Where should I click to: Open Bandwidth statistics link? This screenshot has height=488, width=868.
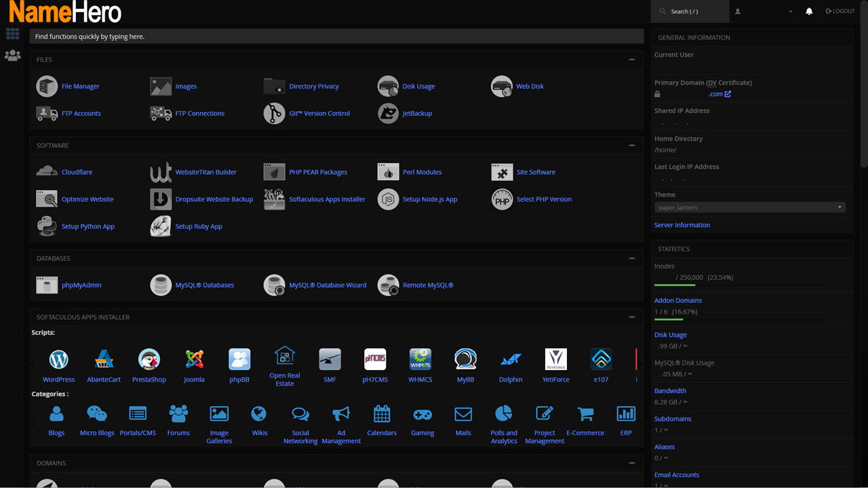(x=670, y=390)
